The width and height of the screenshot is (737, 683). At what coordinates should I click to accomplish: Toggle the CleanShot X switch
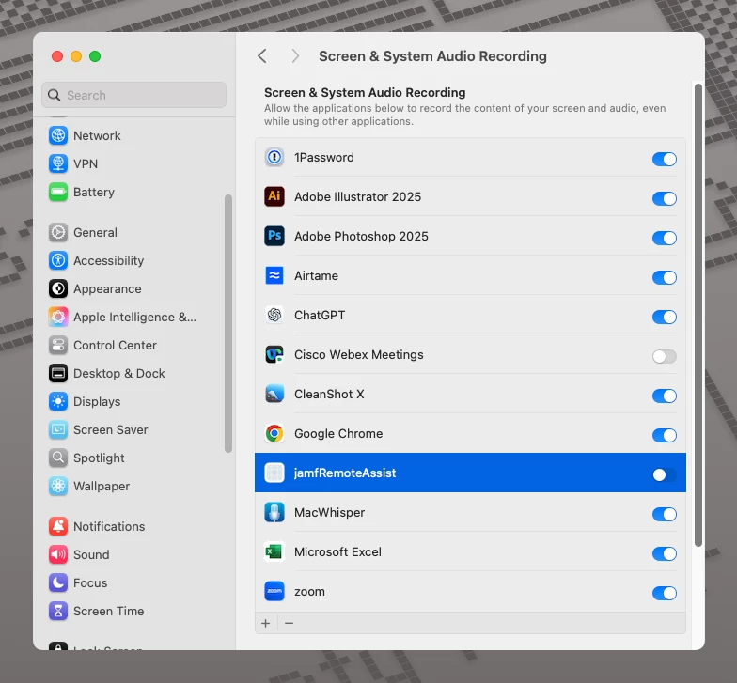(664, 396)
